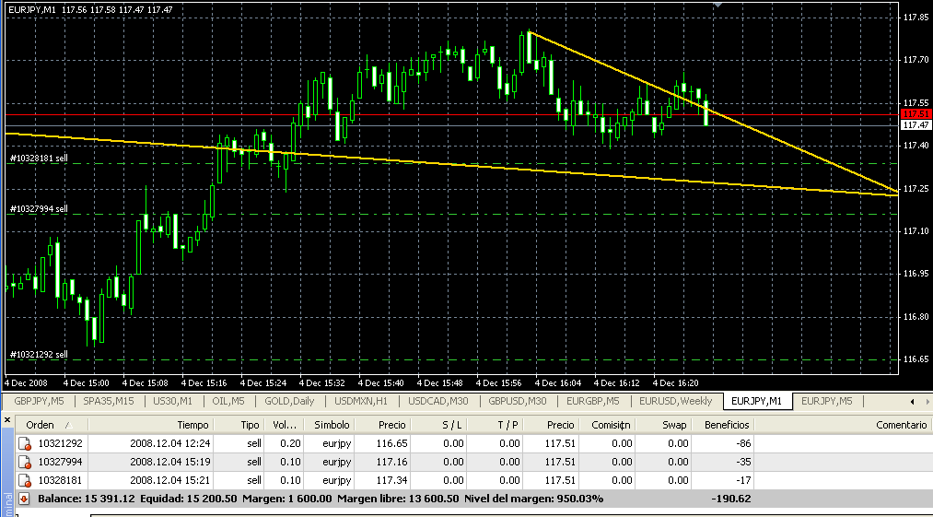
Task: Click the order icon beside 10327994
Action: pos(24,463)
